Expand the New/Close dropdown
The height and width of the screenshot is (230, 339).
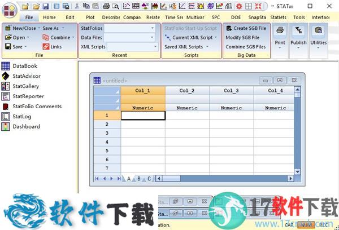(39, 28)
